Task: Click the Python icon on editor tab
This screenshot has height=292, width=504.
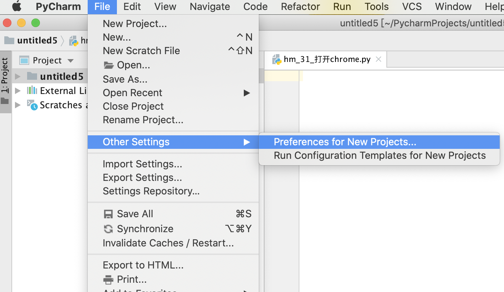Action: tap(277, 59)
